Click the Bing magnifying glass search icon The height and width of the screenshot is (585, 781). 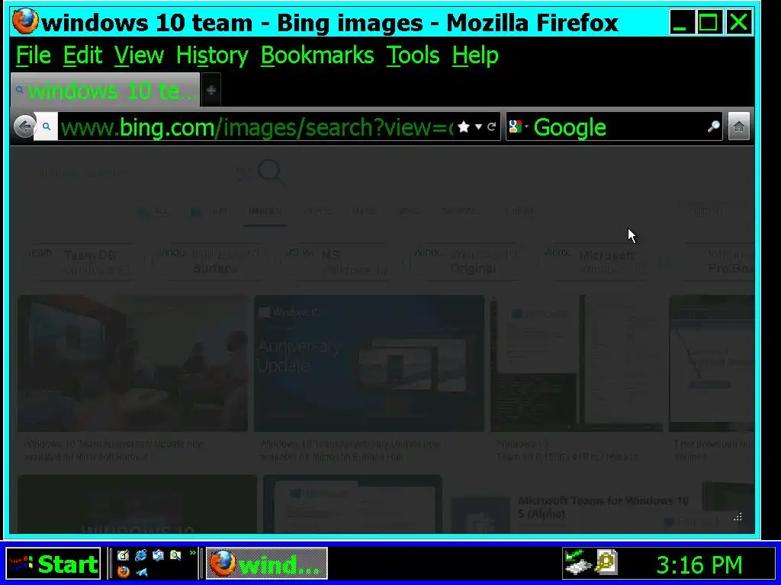271,173
